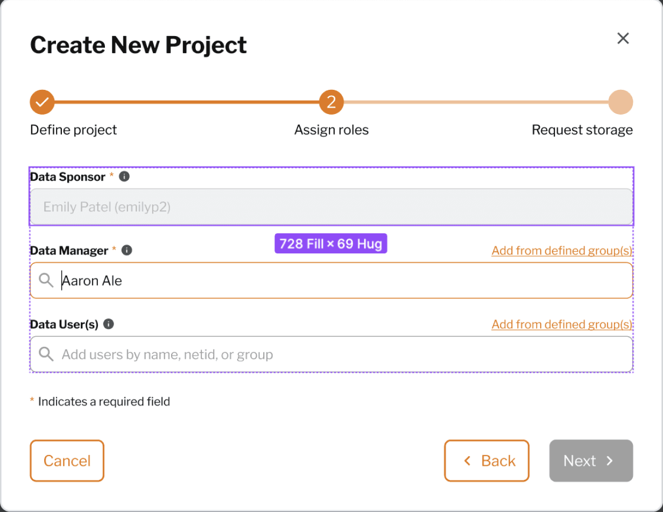Viewport: 663px width, 512px height.
Task: Click the disabled Data Sponsor field
Action: point(331,207)
